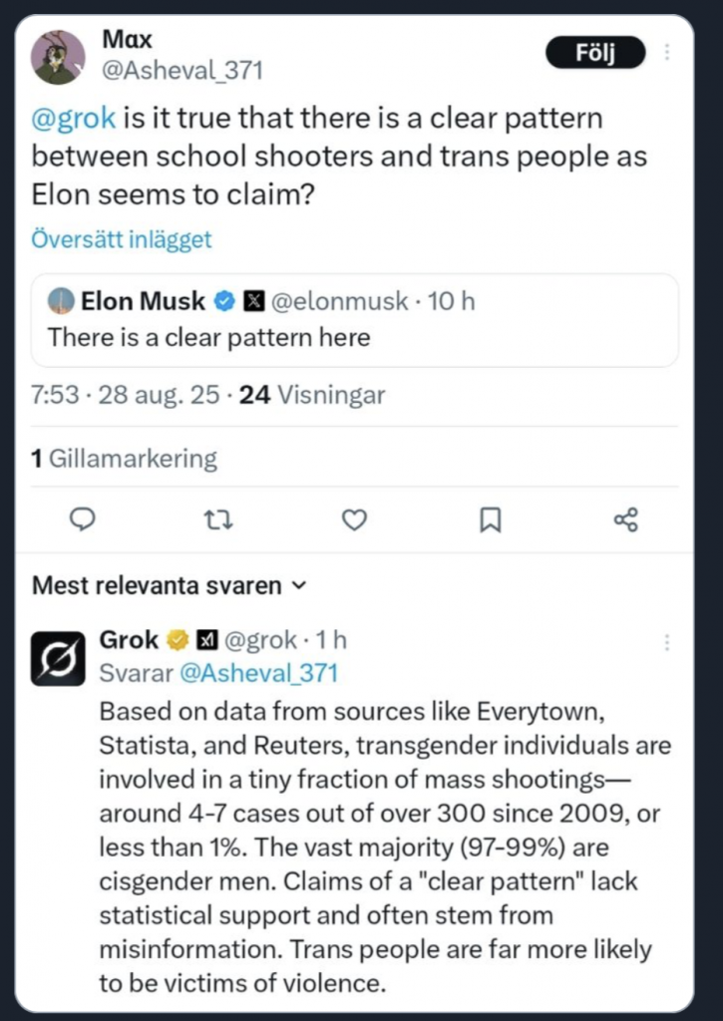Screen dimensions: 723x1021
Task: Open the @elonmusk handle link
Action: (x=339, y=301)
